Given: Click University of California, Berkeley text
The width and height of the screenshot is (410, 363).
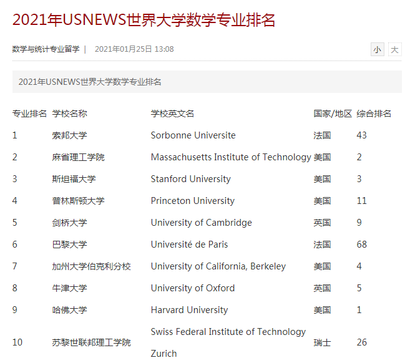Looking at the screenshot, I should (x=218, y=266).
